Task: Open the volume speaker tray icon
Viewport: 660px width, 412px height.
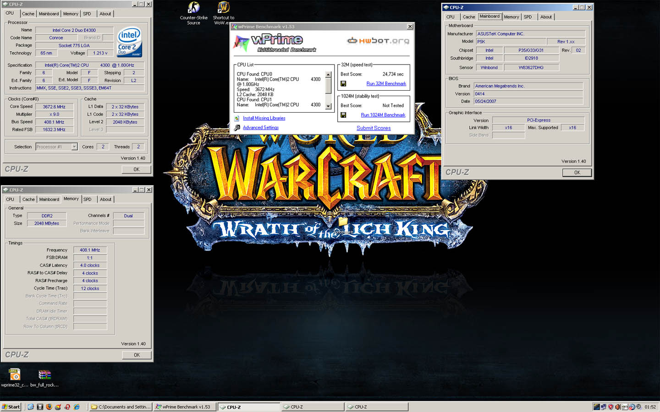Action: coord(617,407)
